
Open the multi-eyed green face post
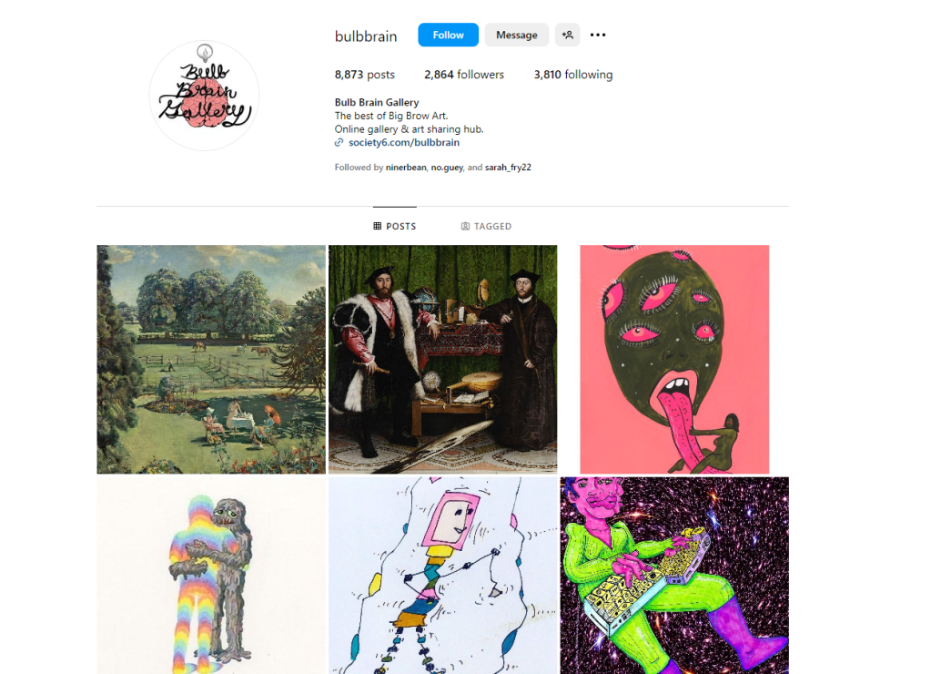click(674, 360)
